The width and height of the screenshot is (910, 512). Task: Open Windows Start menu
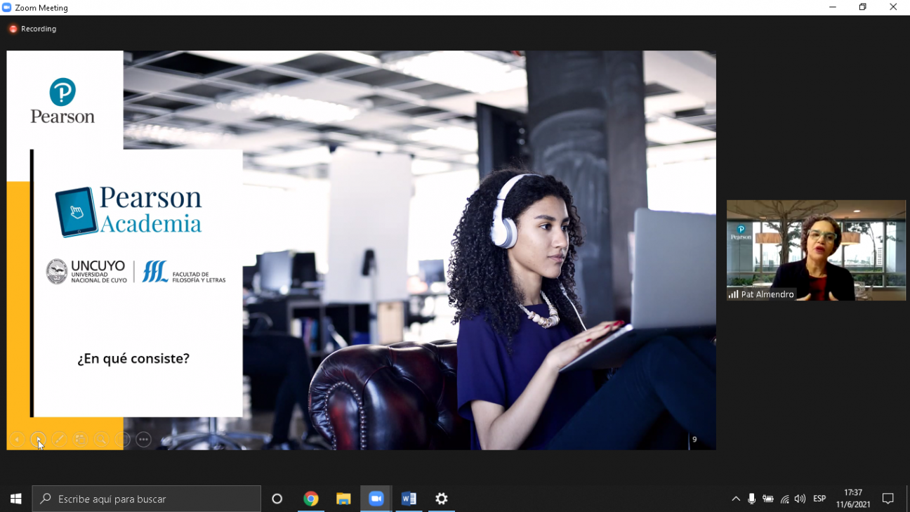coord(16,499)
